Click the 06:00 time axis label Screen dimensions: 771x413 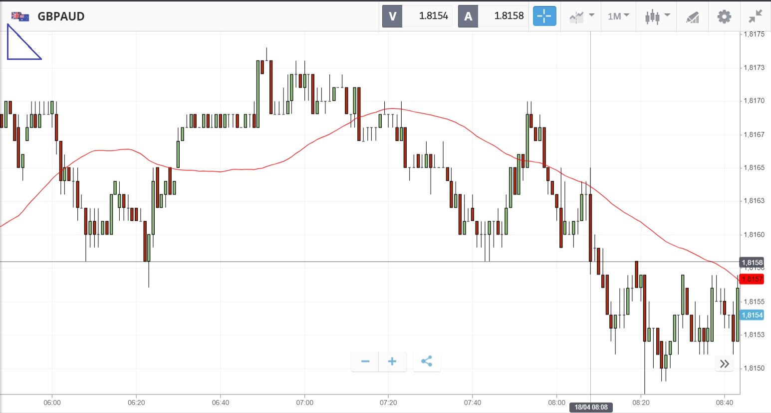click(52, 403)
